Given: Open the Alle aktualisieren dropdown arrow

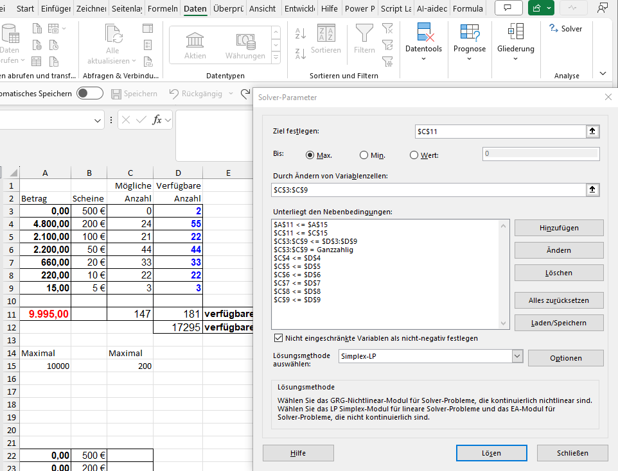Looking at the screenshot, I should point(134,61).
